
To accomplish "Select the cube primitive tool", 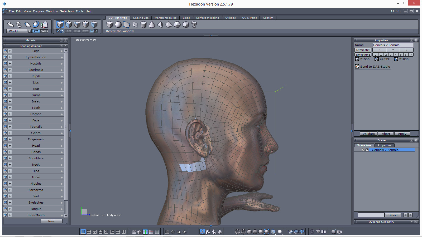I will coord(110,25).
